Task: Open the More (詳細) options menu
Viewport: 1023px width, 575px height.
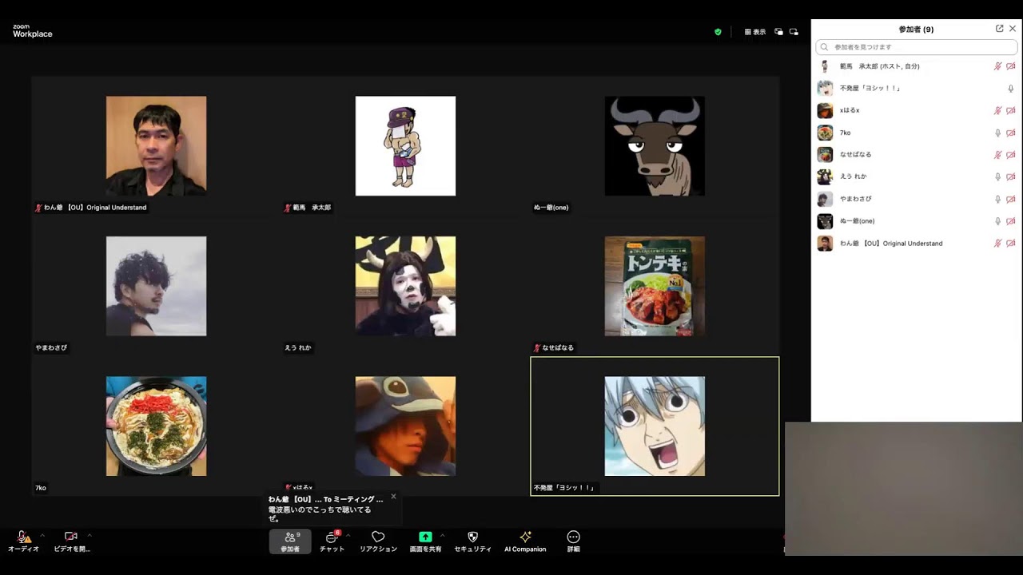Action: coord(573,541)
